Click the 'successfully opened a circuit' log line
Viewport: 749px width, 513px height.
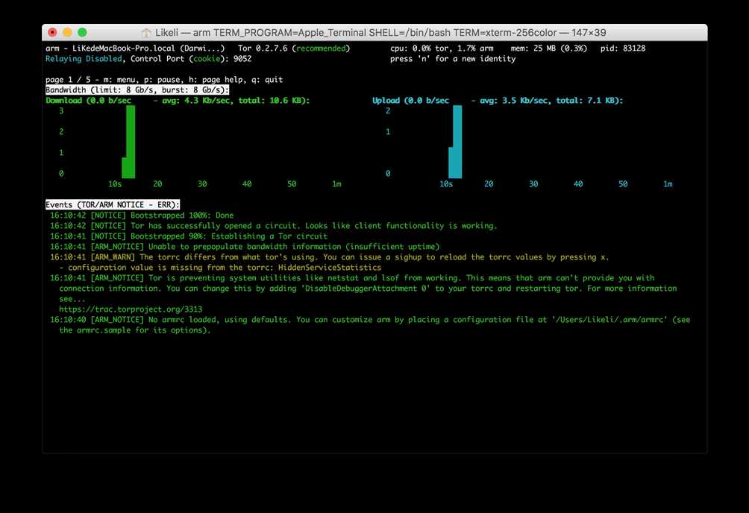tap(274, 226)
